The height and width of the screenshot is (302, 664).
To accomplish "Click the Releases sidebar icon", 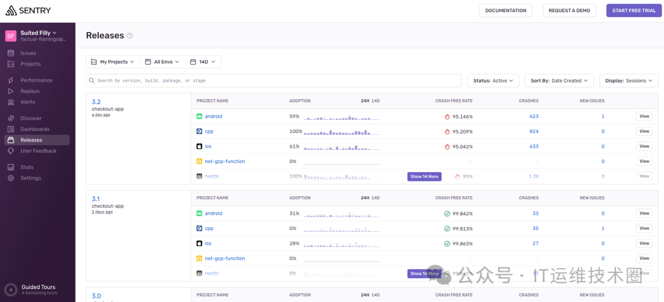I will [12, 140].
